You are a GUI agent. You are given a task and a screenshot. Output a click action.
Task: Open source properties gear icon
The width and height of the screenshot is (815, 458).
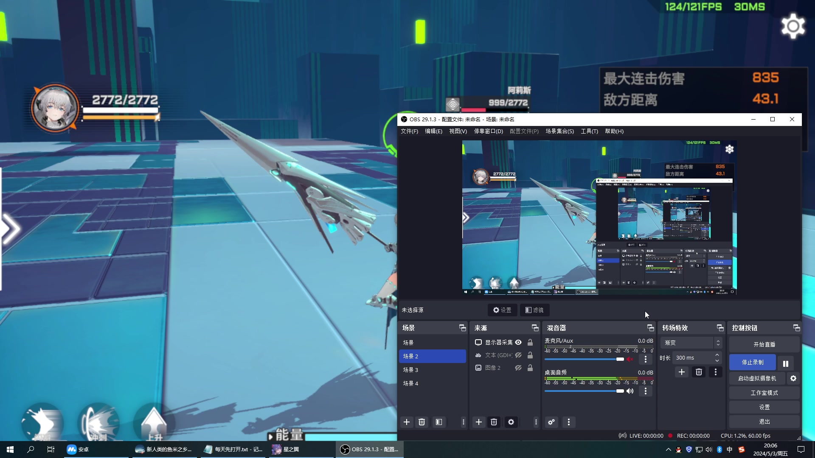click(511, 422)
